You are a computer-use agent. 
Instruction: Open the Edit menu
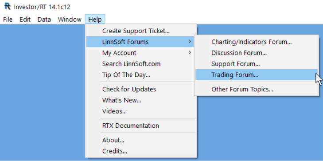pyautogui.click(x=25, y=20)
